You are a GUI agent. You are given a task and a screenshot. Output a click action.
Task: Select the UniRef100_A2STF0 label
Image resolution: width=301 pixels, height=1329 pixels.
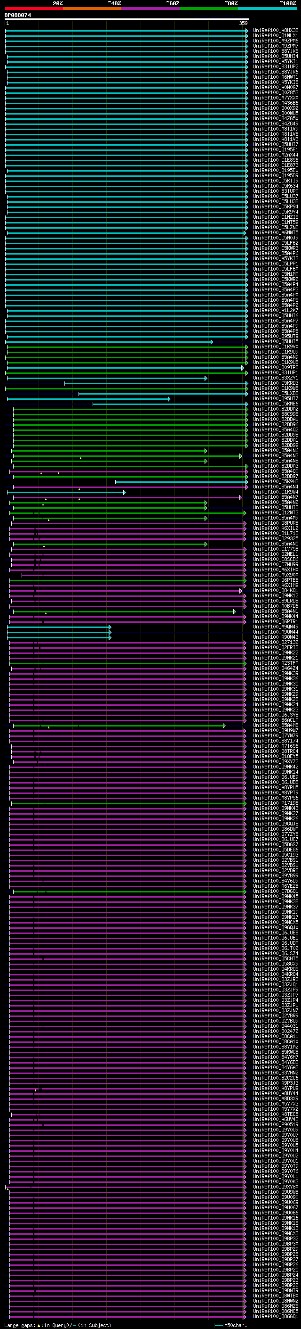point(275,663)
